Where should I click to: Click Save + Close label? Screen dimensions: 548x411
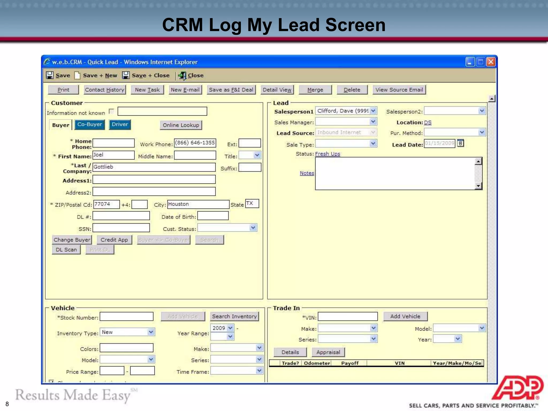[151, 75]
